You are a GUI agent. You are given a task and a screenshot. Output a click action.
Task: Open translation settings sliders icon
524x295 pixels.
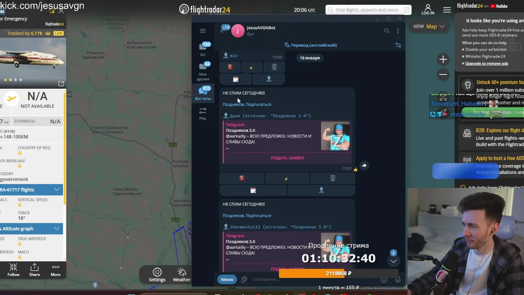click(x=398, y=45)
